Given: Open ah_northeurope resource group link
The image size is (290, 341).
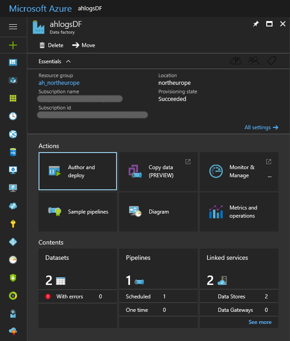Looking at the screenshot, I should click(59, 83).
